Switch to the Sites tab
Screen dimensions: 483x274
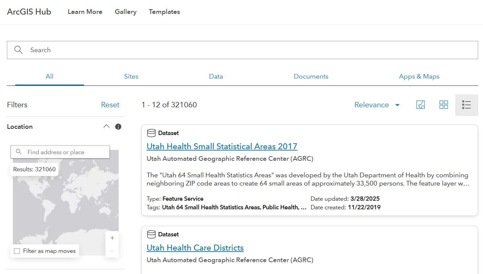click(x=131, y=76)
